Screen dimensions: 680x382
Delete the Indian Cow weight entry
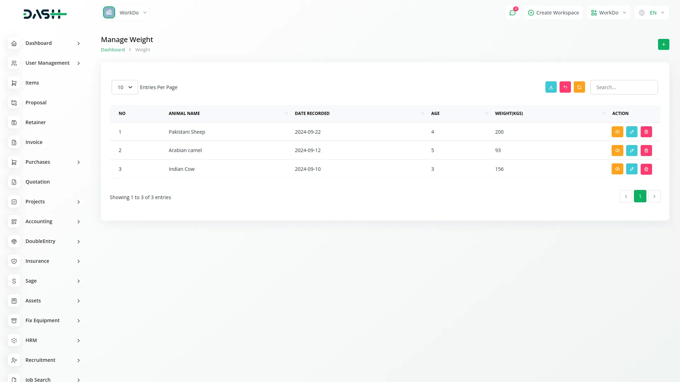tap(646, 169)
